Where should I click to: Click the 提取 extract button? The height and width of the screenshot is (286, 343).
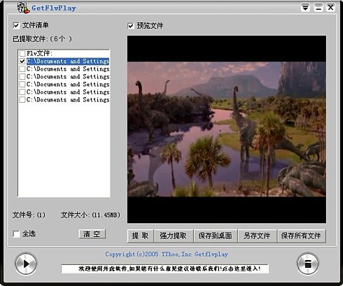pyautogui.click(x=140, y=236)
